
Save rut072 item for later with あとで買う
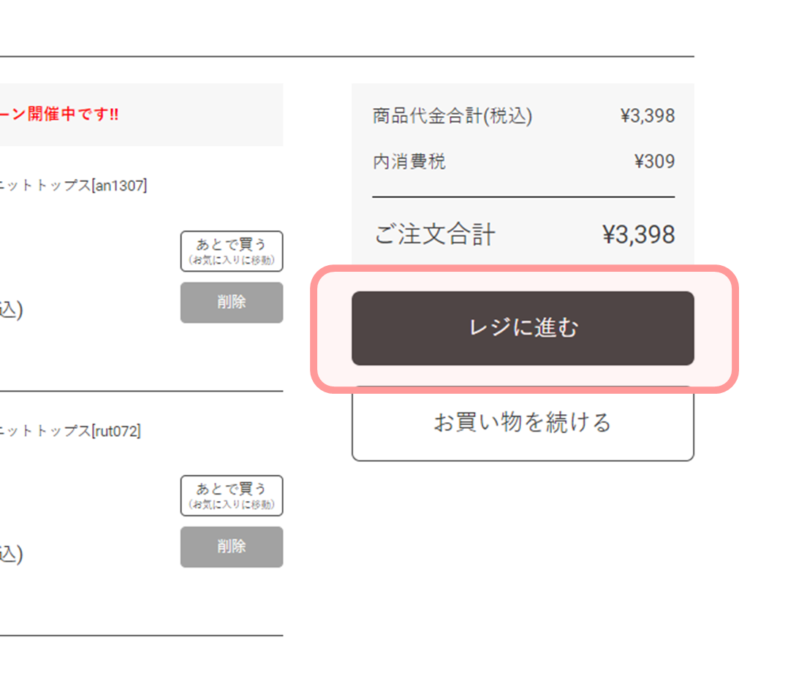pyautogui.click(x=232, y=495)
